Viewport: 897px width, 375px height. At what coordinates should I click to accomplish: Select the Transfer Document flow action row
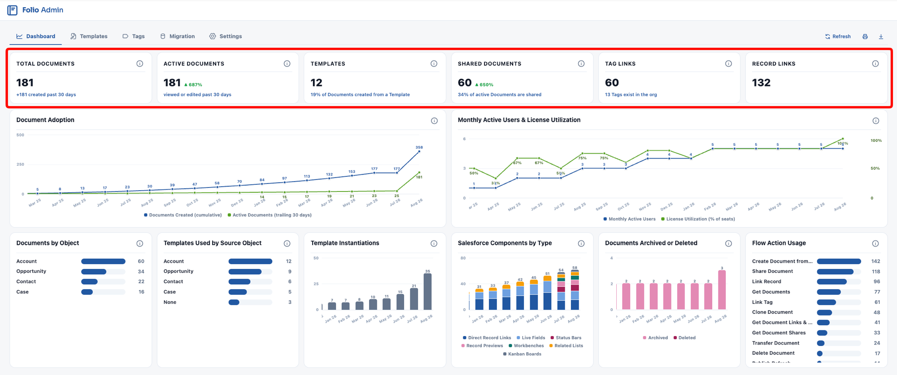pyautogui.click(x=816, y=343)
